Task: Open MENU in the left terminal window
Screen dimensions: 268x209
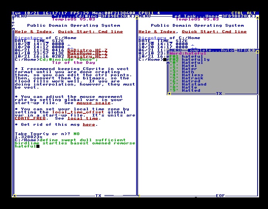Action: coord(21,16)
